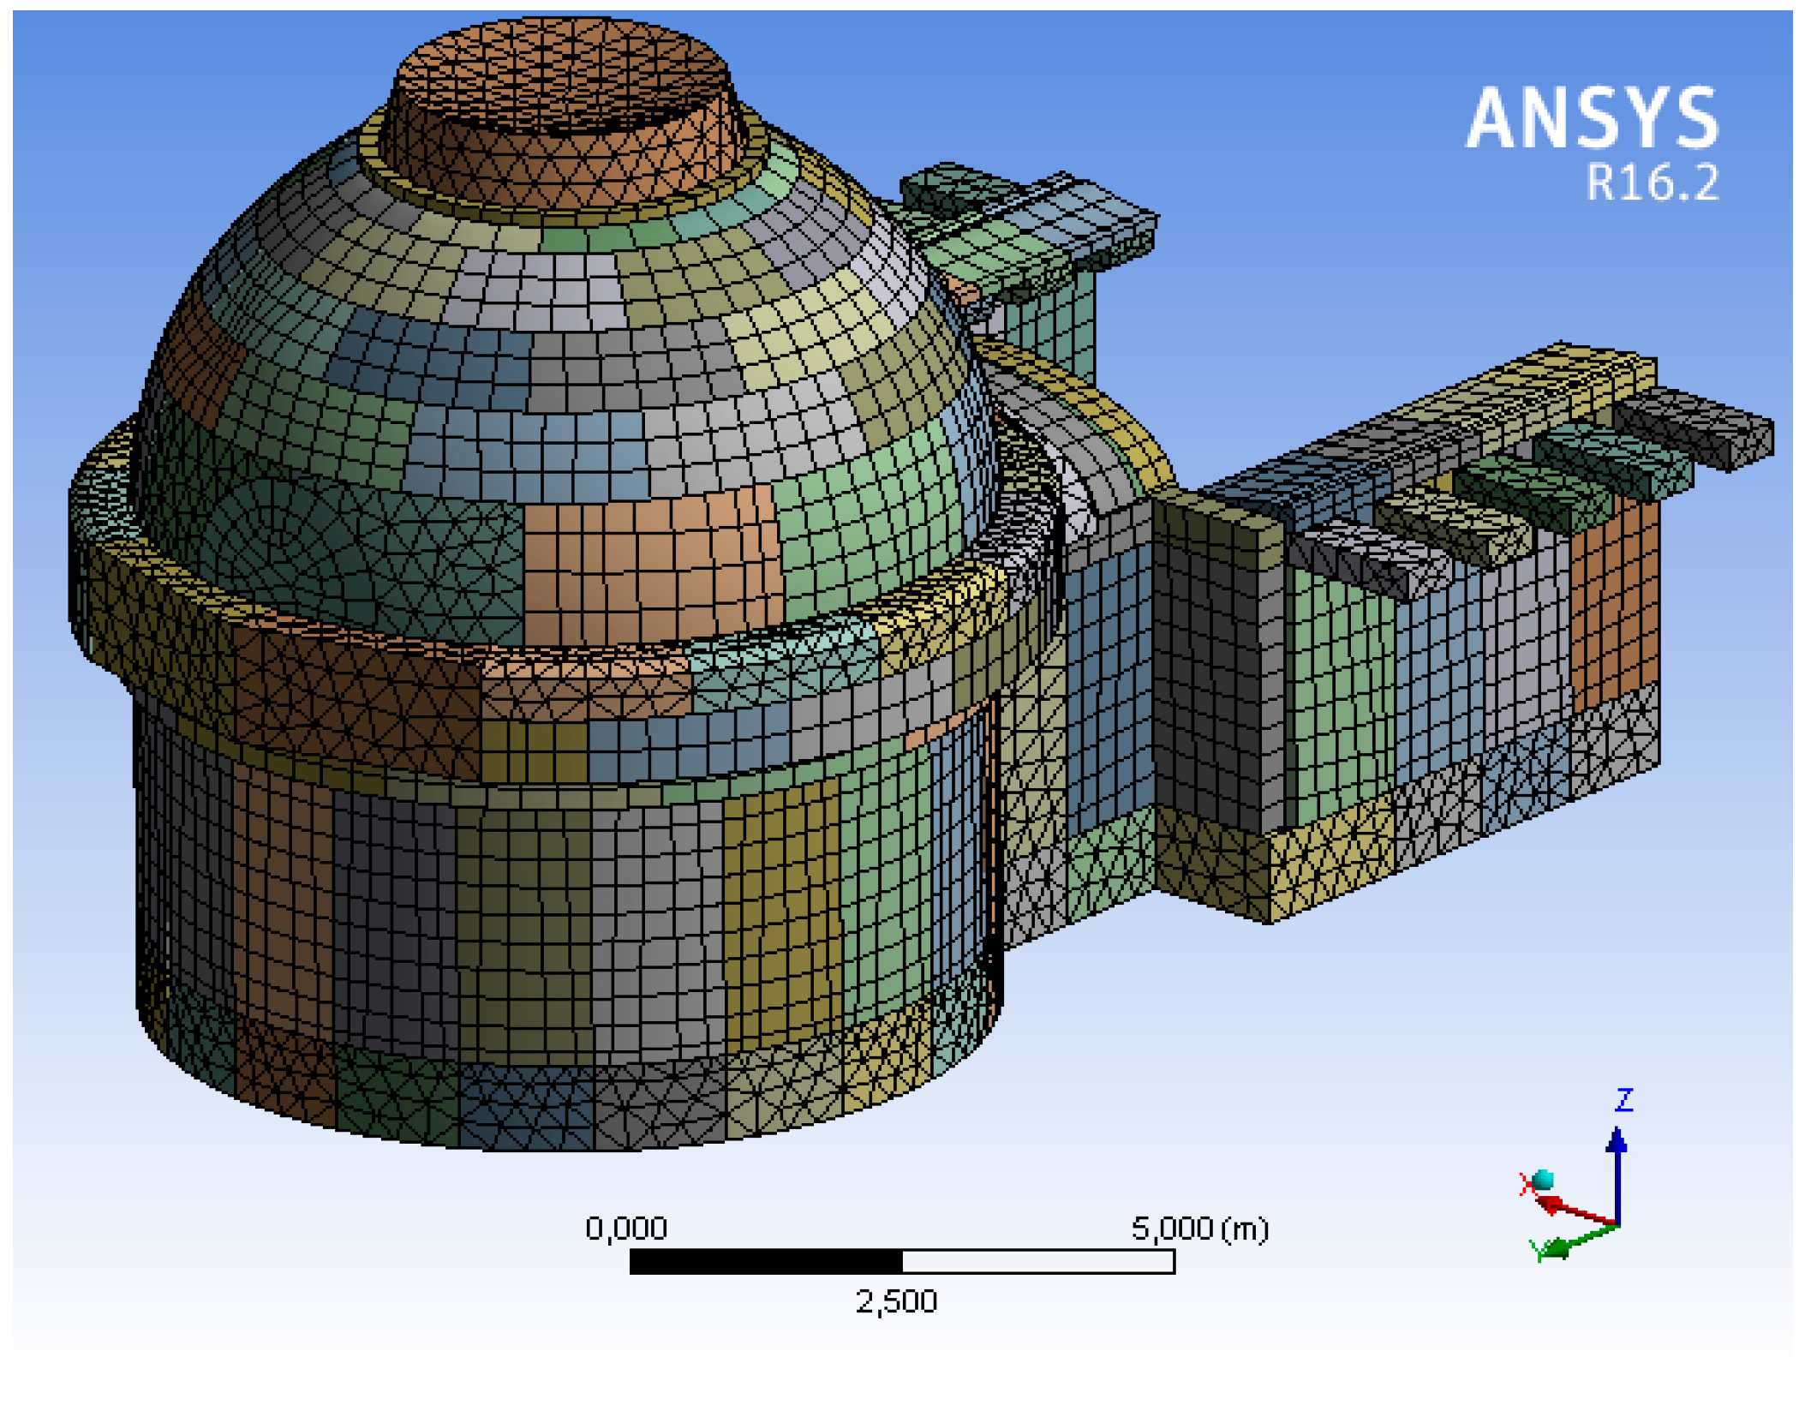Select the orange panel on dome front
Viewport: 1805px width, 1405px height.
651,565
